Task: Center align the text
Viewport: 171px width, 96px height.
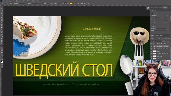Action: [65, 3]
